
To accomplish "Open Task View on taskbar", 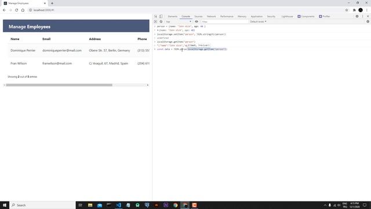I will 81,205.
